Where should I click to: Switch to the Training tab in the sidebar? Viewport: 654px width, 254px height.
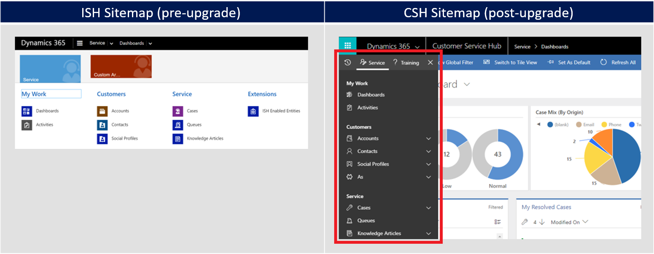coord(406,63)
